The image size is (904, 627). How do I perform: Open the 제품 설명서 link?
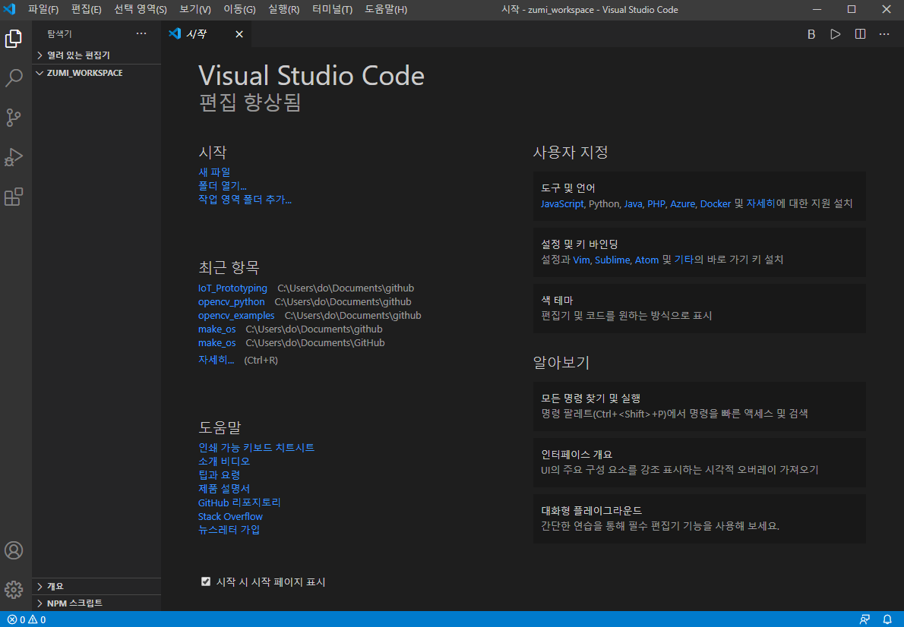(x=224, y=489)
